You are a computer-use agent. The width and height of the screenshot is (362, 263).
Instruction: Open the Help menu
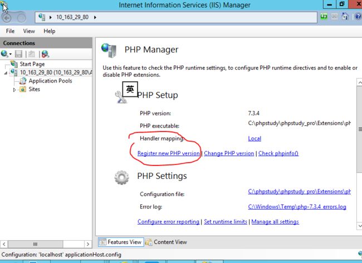pos(50,31)
